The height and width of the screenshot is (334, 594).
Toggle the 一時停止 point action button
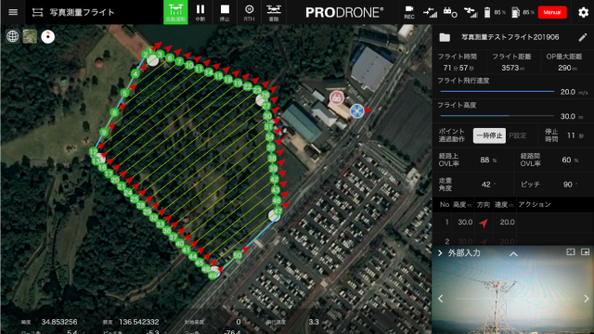click(x=489, y=135)
